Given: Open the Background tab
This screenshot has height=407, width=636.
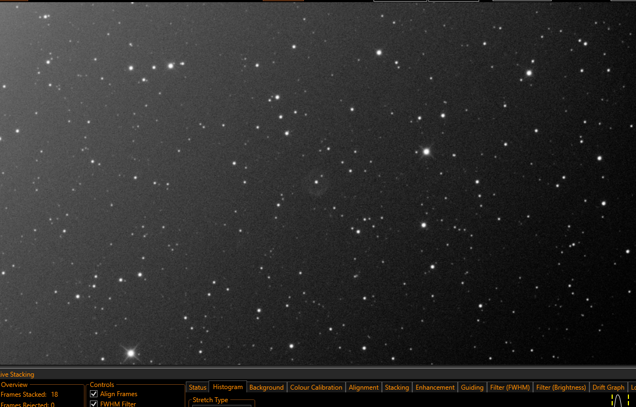Looking at the screenshot, I should tap(267, 387).
